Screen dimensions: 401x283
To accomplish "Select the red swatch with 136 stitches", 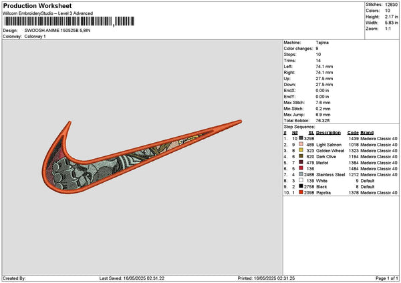I will click(x=301, y=169).
